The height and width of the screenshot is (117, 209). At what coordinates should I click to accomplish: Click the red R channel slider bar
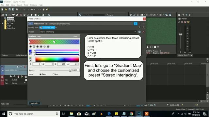tap(57, 50)
